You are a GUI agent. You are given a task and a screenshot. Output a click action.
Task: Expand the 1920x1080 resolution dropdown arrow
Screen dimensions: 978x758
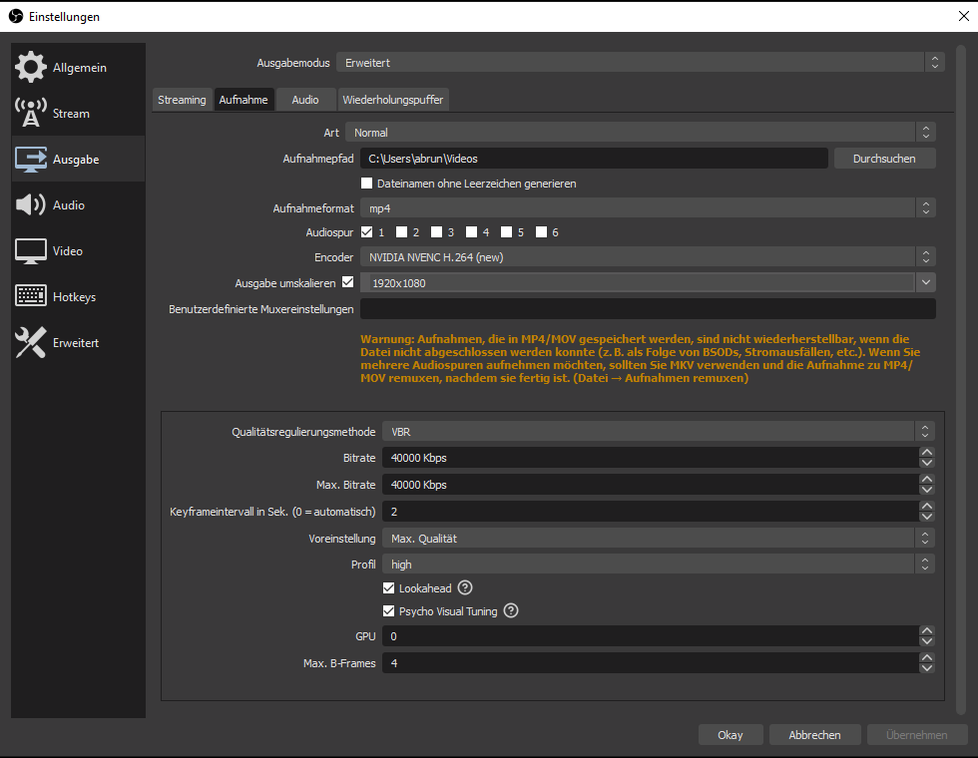click(x=926, y=282)
